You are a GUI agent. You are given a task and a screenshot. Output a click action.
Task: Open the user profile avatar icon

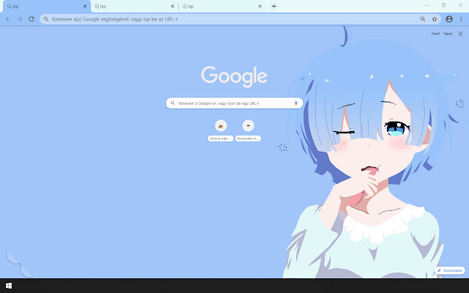(449, 19)
